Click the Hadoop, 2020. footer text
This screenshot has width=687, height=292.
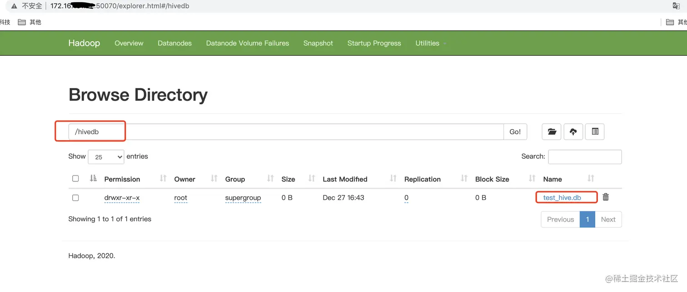(x=92, y=256)
